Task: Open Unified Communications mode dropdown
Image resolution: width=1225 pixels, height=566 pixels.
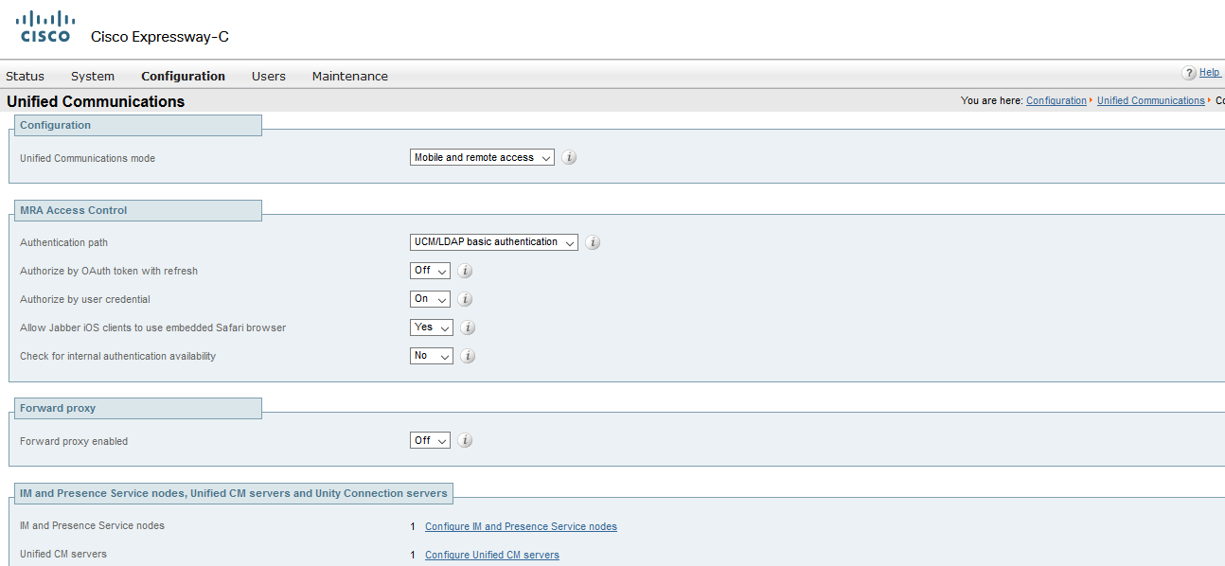Action: click(x=483, y=158)
